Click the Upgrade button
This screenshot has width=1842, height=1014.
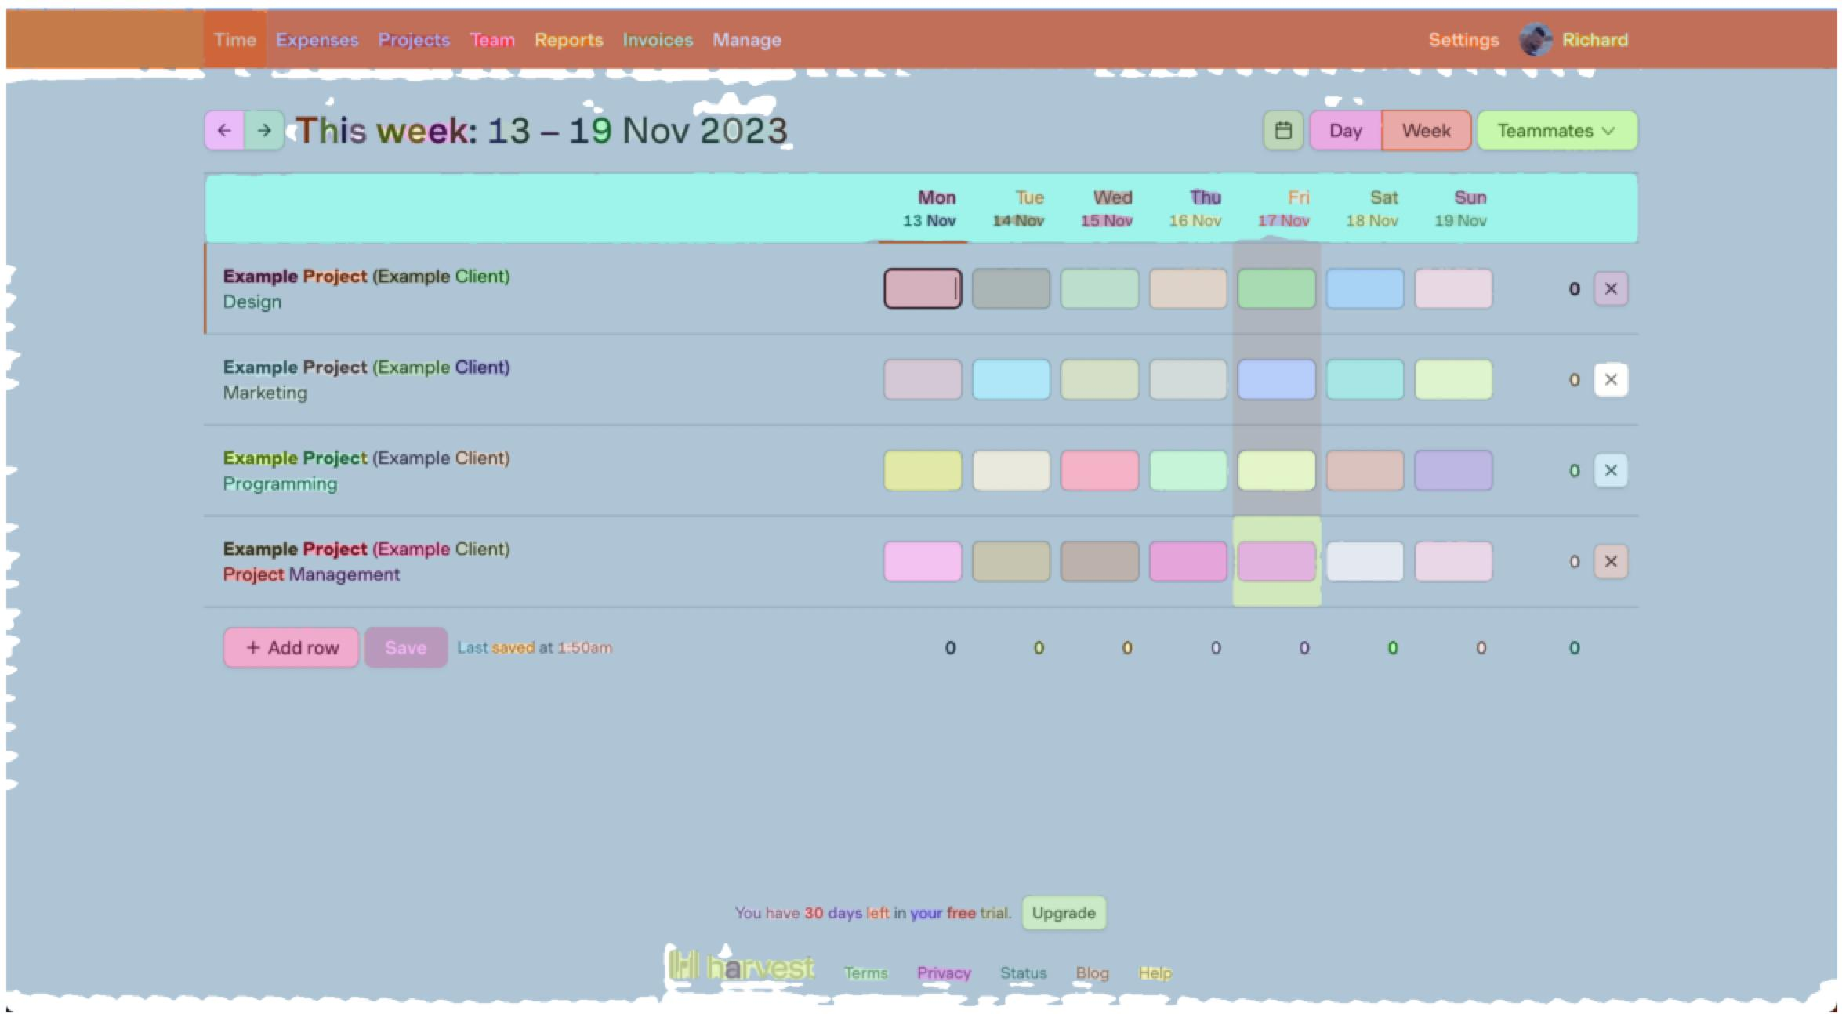point(1063,913)
